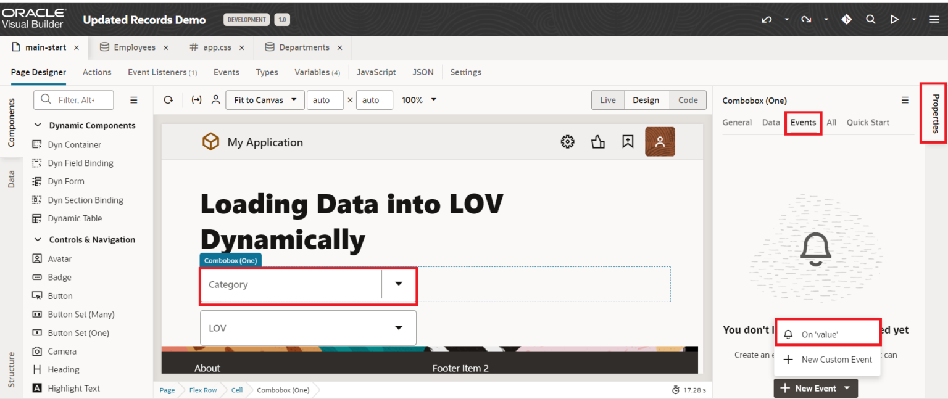948x399 pixels.
Task: Collapse the Controls & Navigation section
Action: (x=38, y=240)
